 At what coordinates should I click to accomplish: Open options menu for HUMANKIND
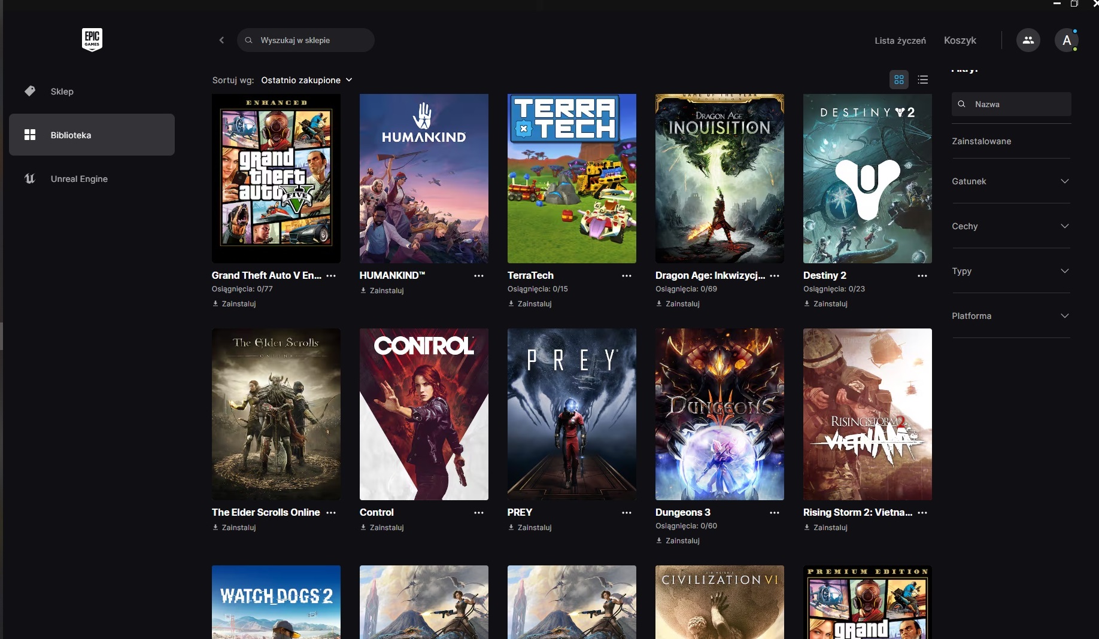click(479, 276)
